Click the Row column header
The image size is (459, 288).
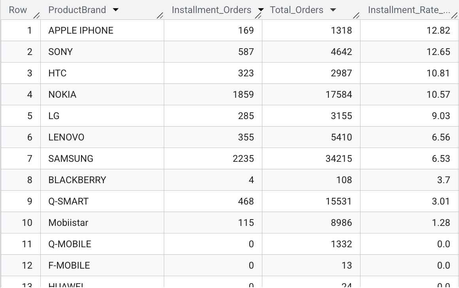tap(18, 10)
